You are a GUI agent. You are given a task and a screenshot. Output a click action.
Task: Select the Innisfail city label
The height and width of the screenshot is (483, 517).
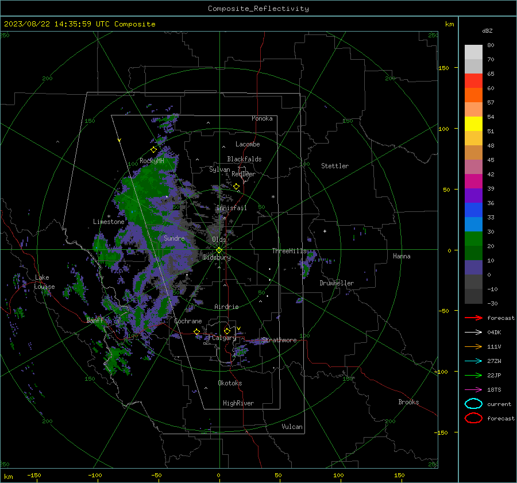(232, 208)
